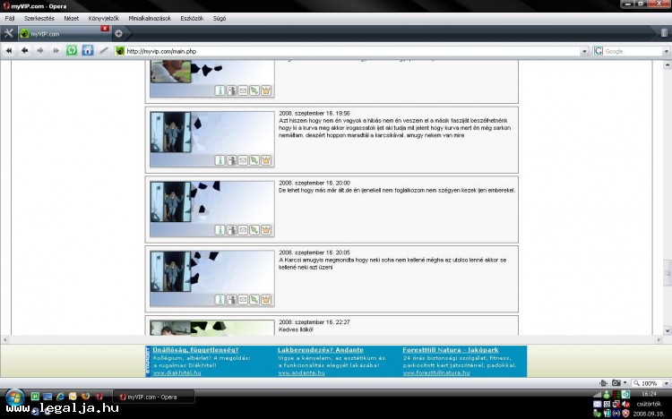Follow the www.diakhitel.hu link
The height and width of the screenshot is (419, 672).
pyautogui.click(x=177, y=372)
